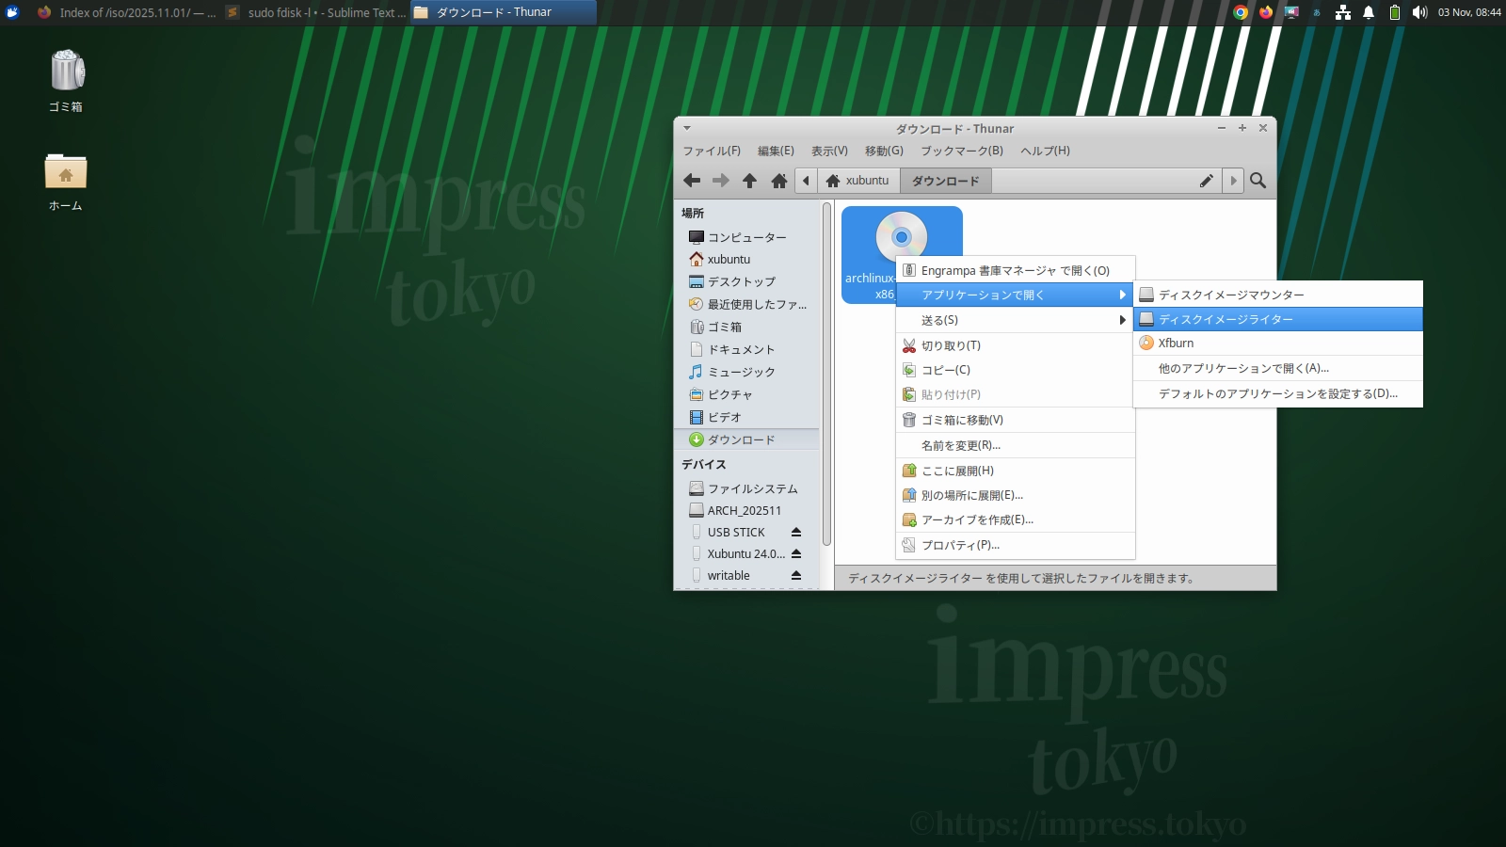1506x847 pixels.
Task: Select ディスクイメージマウンター in submenu
Action: [1277, 295]
